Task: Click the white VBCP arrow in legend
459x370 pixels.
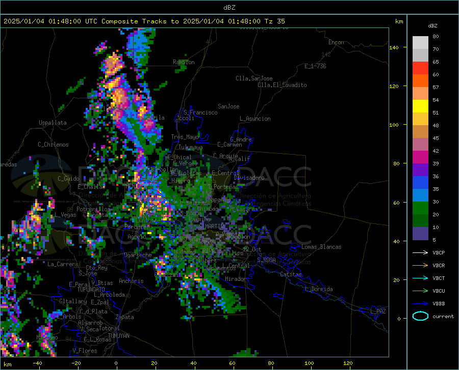Action: click(x=420, y=252)
